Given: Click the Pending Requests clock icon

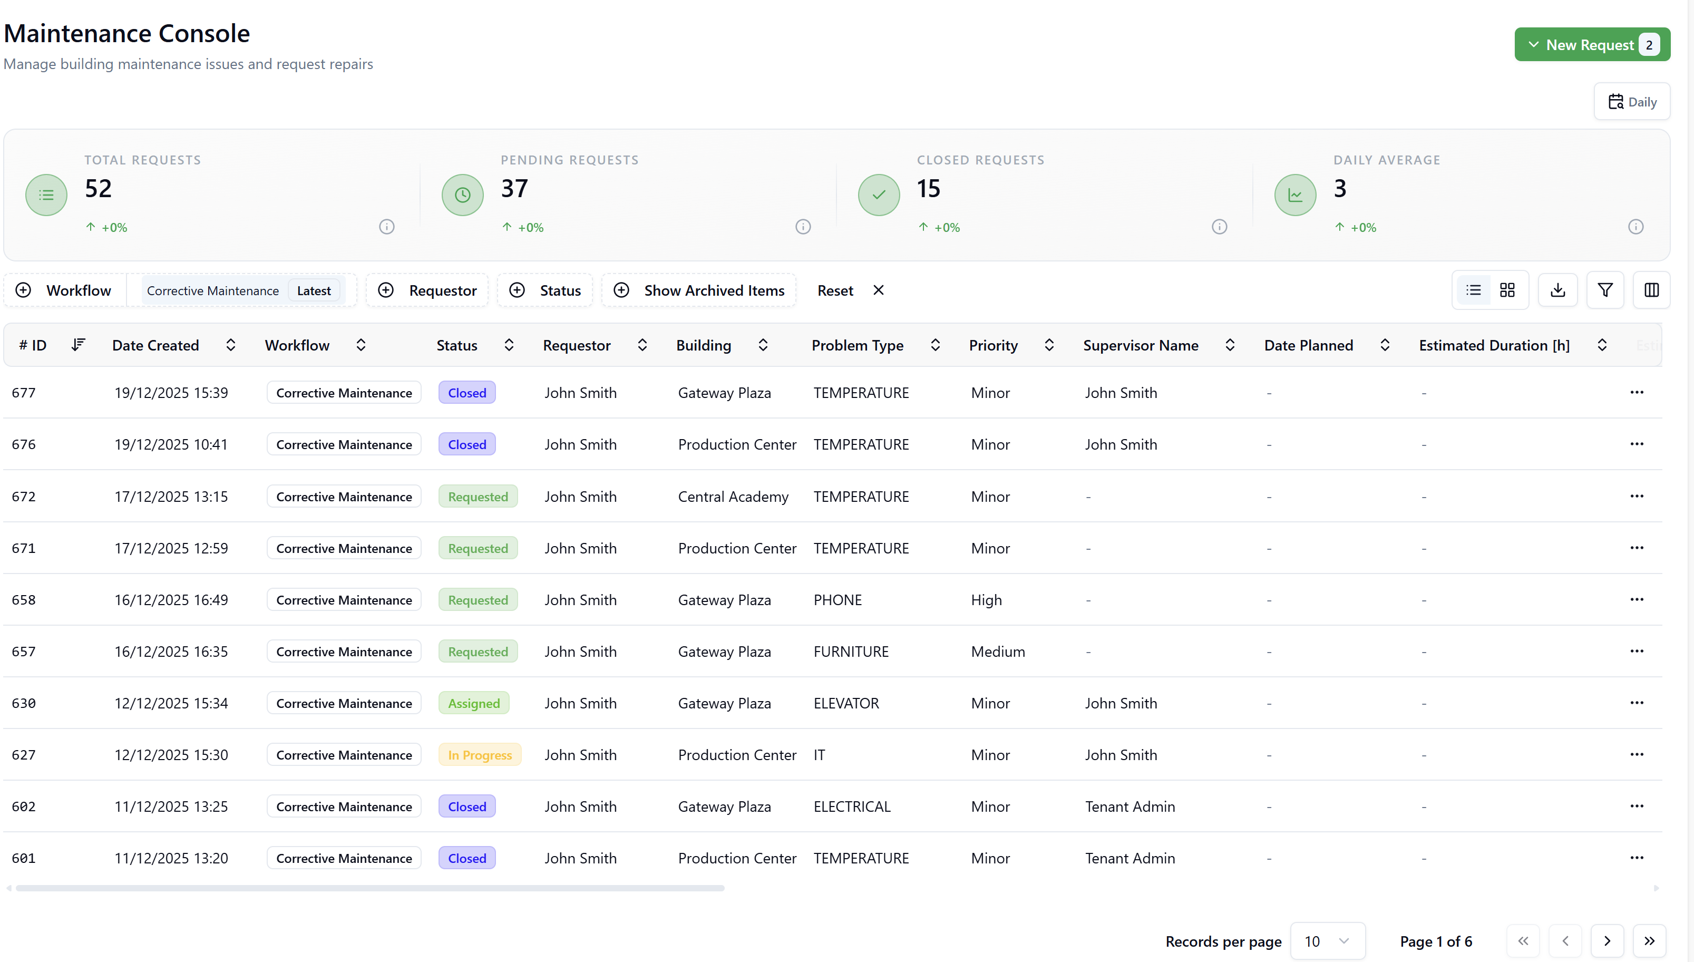Looking at the screenshot, I should [x=462, y=195].
